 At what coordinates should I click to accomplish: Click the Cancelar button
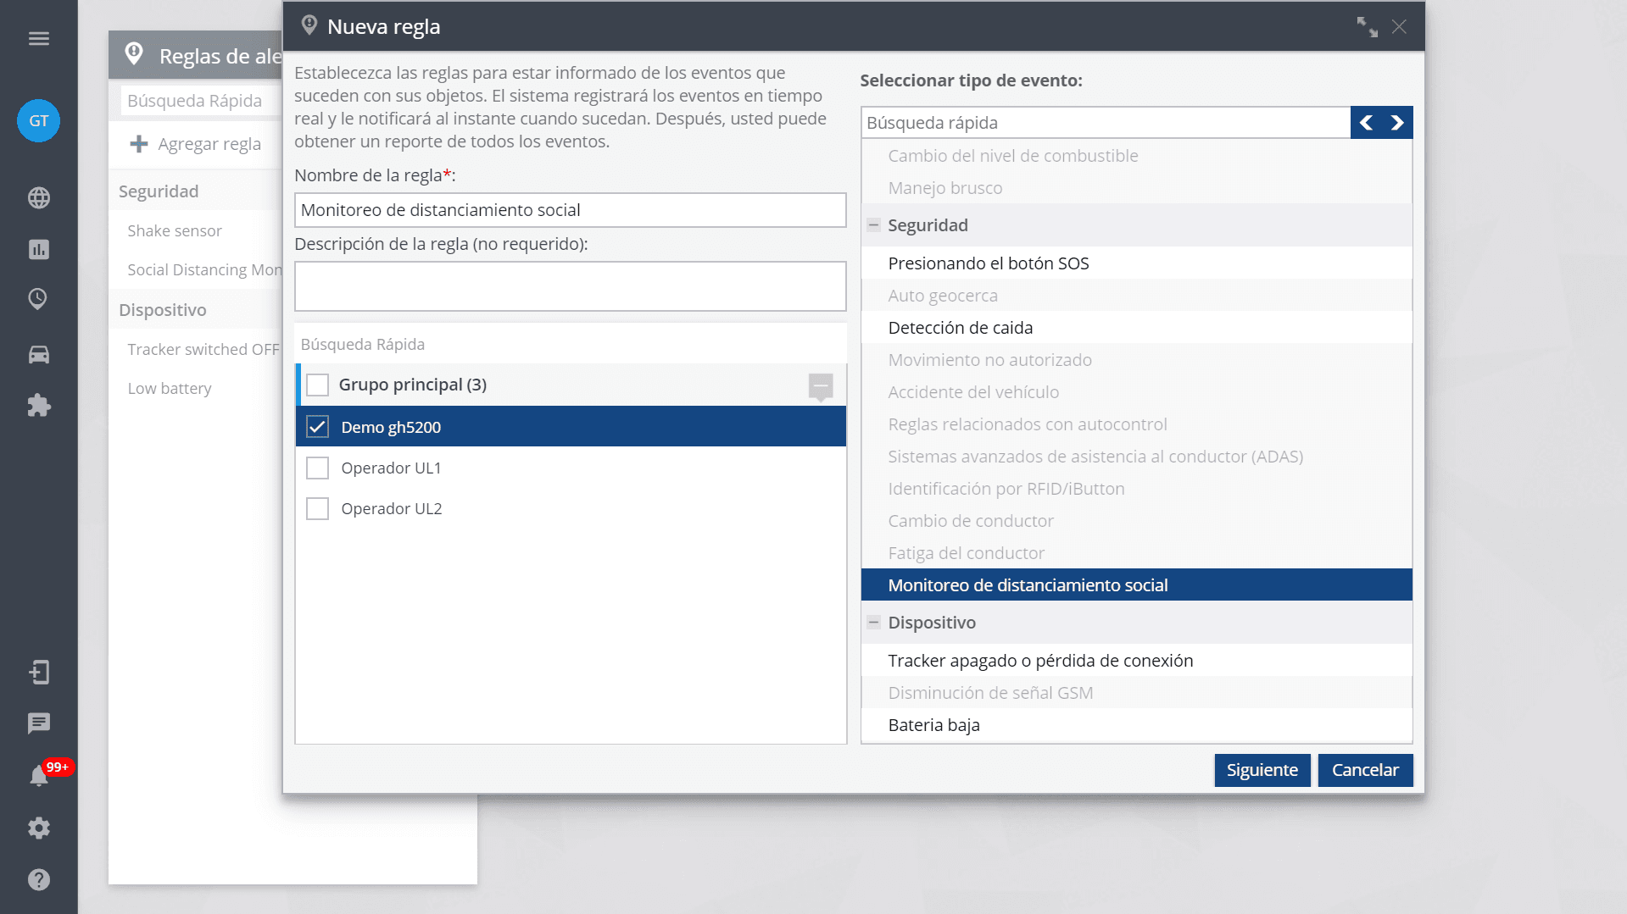(1364, 770)
